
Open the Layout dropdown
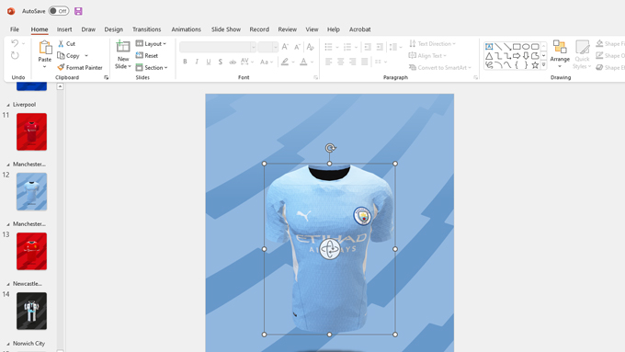pyautogui.click(x=151, y=43)
